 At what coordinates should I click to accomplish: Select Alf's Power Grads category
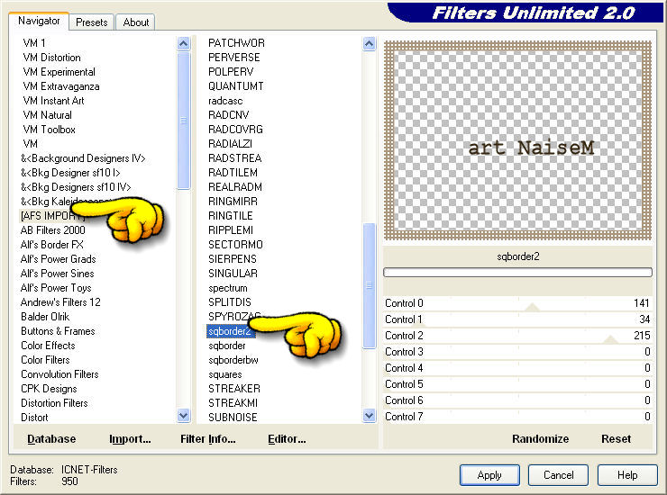58,259
